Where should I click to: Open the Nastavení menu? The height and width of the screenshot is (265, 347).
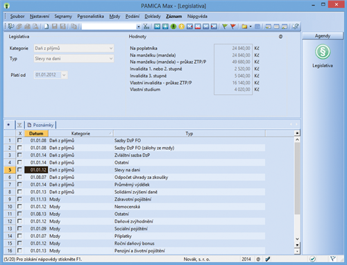click(40, 16)
